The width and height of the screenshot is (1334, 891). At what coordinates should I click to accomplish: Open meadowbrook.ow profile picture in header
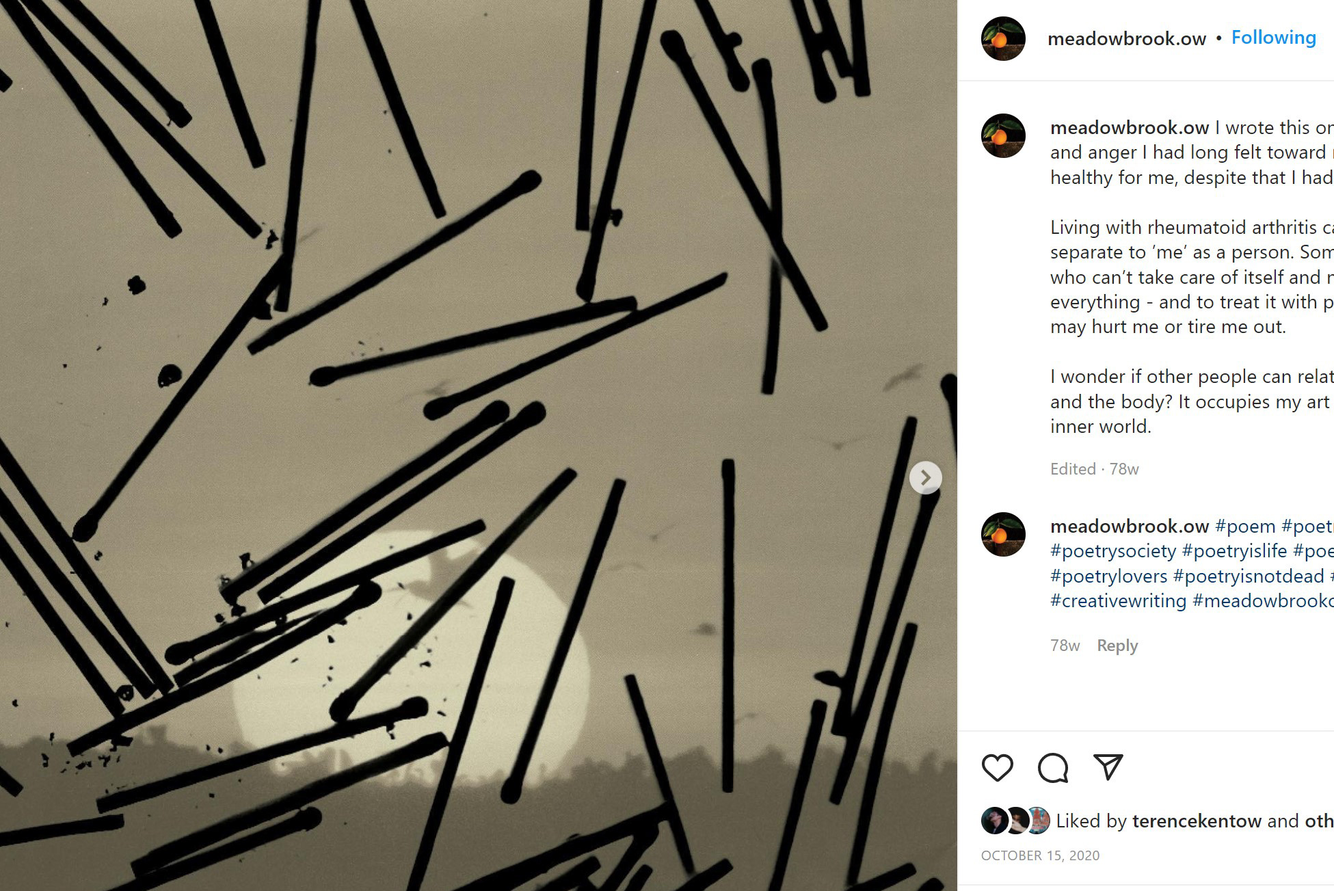1003,39
